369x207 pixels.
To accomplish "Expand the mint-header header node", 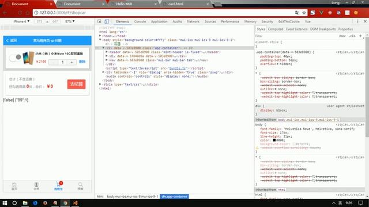I will coord(107,52).
